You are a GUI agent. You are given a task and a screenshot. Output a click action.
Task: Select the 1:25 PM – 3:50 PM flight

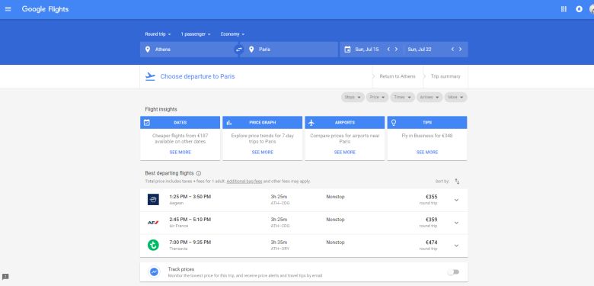click(x=304, y=200)
